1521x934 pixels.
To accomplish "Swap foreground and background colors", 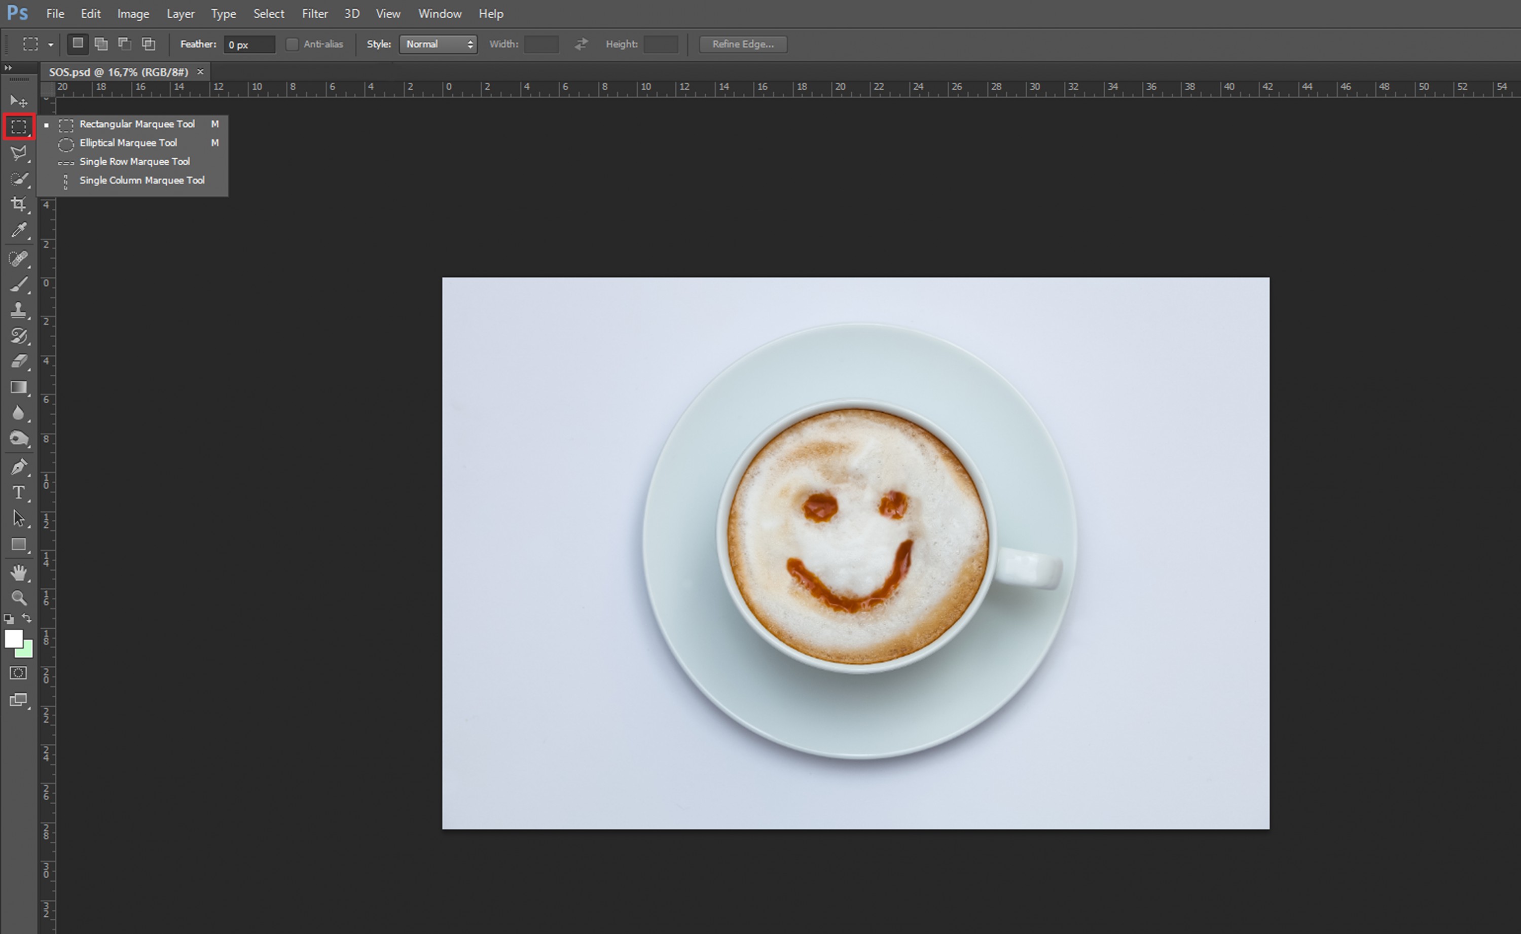I will pyautogui.click(x=26, y=618).
